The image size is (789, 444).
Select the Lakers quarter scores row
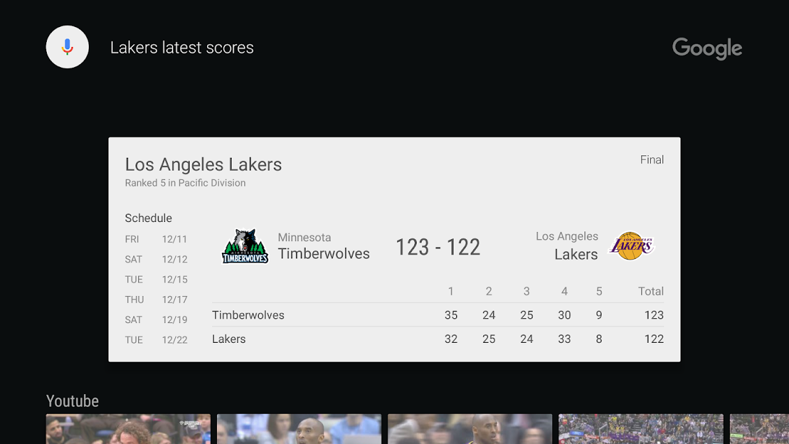click(x=431, y=339)
